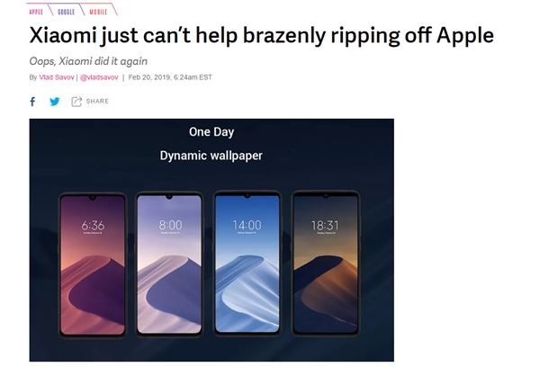Click the phone showing 14:00 wallpaper
Viewport: 540px width, 367px height.
pyautogui.click(x=247, y=264)
